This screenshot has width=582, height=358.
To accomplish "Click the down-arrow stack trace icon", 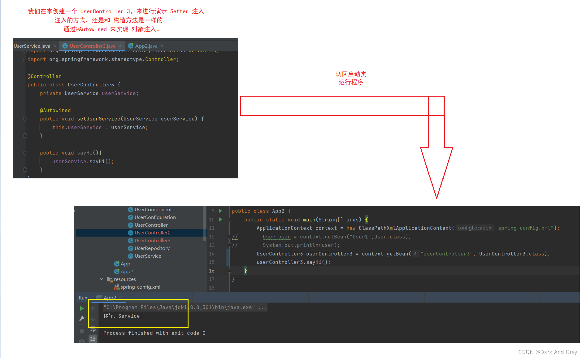I will (x=93, y=319).
